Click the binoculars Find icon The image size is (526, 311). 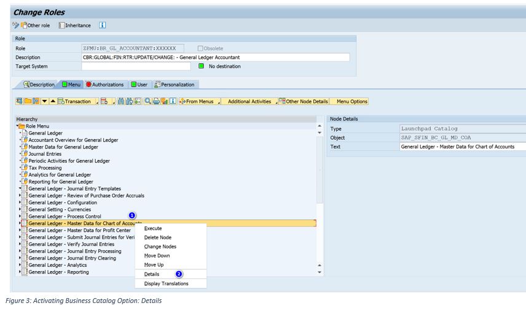tap(121, 101)
